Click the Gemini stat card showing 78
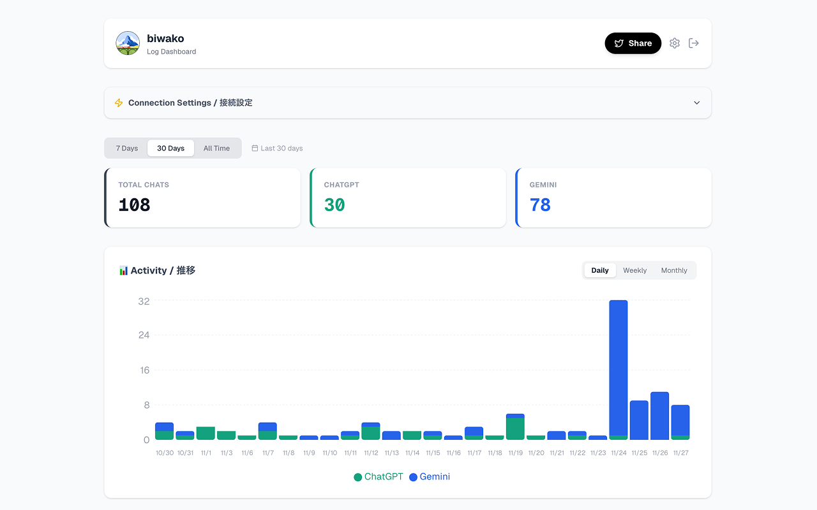The image size is (817, 510). [x=613, y=198]
